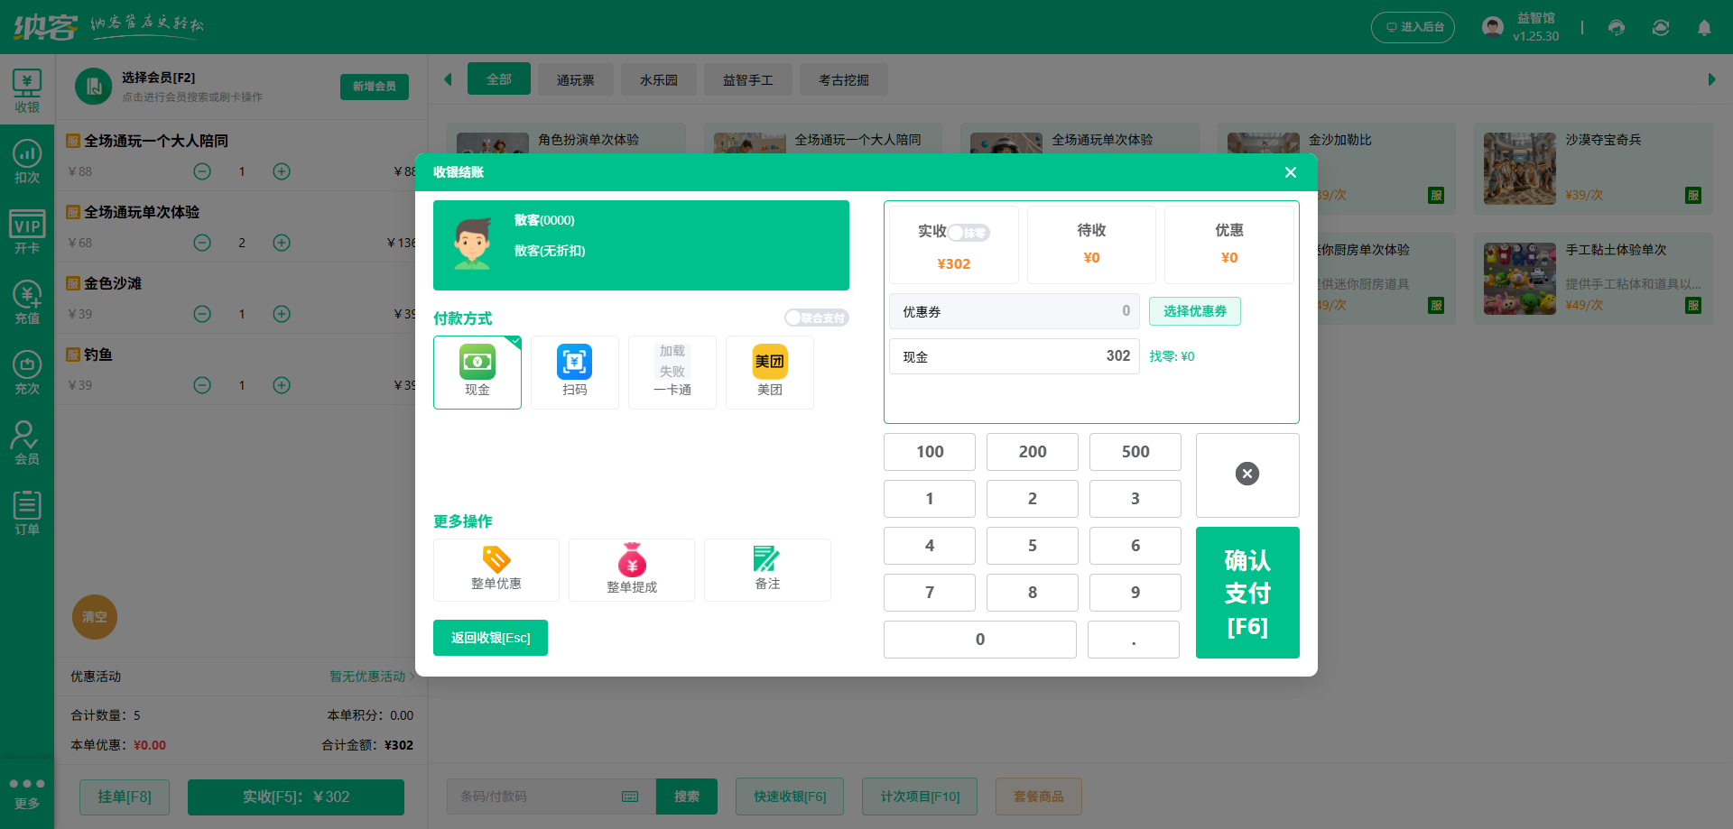
Task: Switch to the 水乐园 category tab
Action: 658,79
